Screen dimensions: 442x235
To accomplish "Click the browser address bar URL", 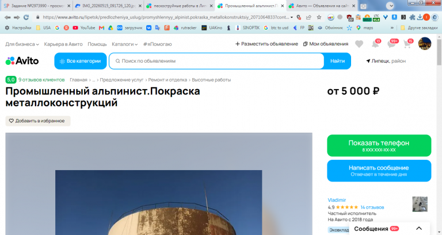I will click(x=166, y=17).
